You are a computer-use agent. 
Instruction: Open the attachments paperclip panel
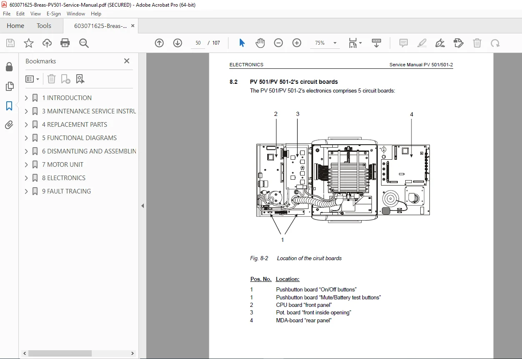pyautogui.click(x=9, y=125)
